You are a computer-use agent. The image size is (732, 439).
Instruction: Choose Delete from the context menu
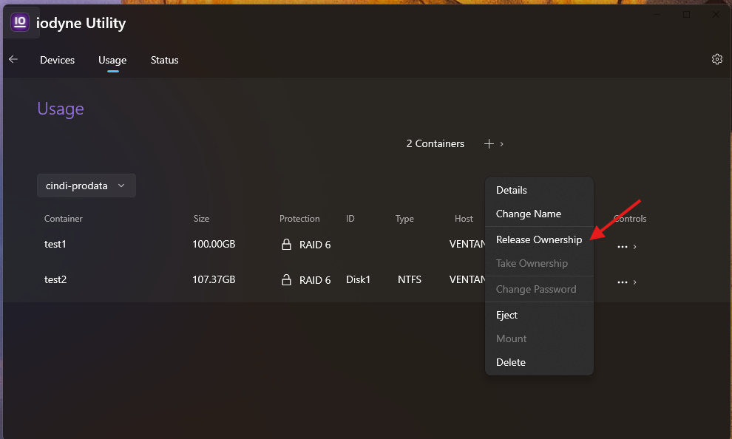click(x=510, y=362)
